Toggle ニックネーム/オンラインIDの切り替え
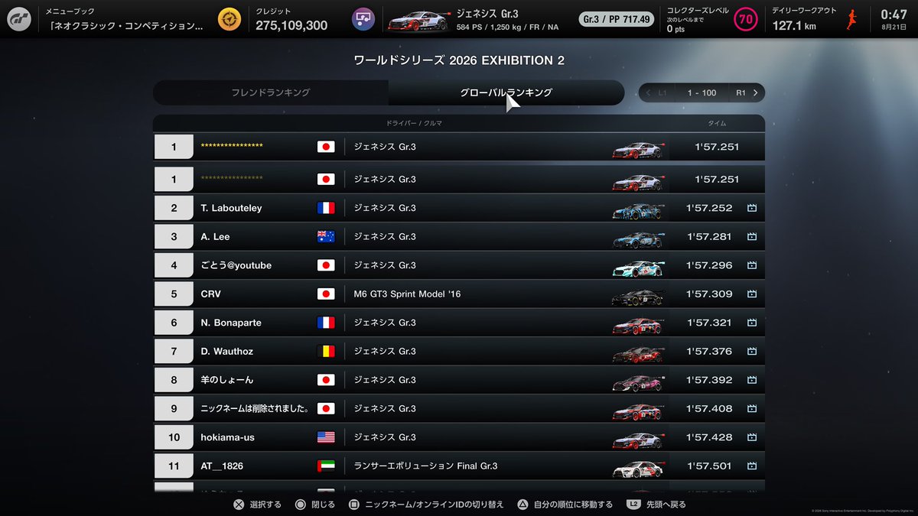Screen dimensions: 918x516 426,505
